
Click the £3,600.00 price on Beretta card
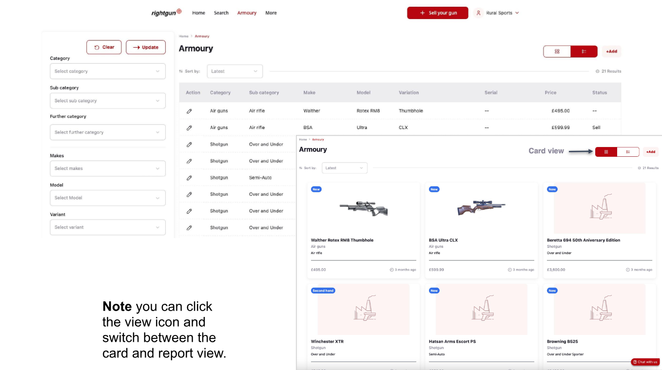click(x=556, y=269)
